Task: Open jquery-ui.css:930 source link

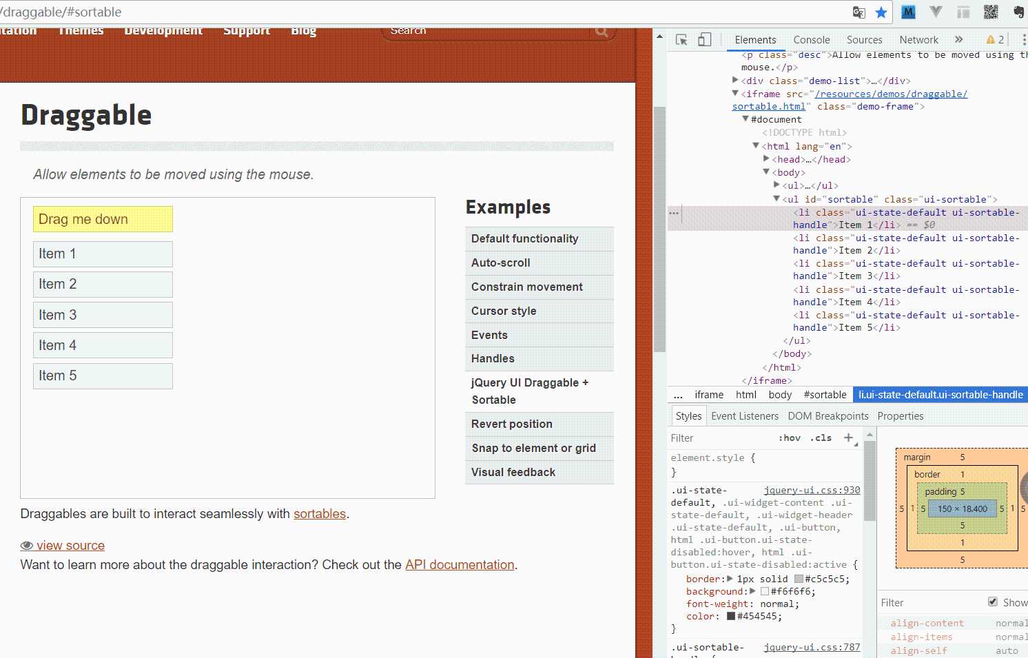Action: [x=812, y=490]
